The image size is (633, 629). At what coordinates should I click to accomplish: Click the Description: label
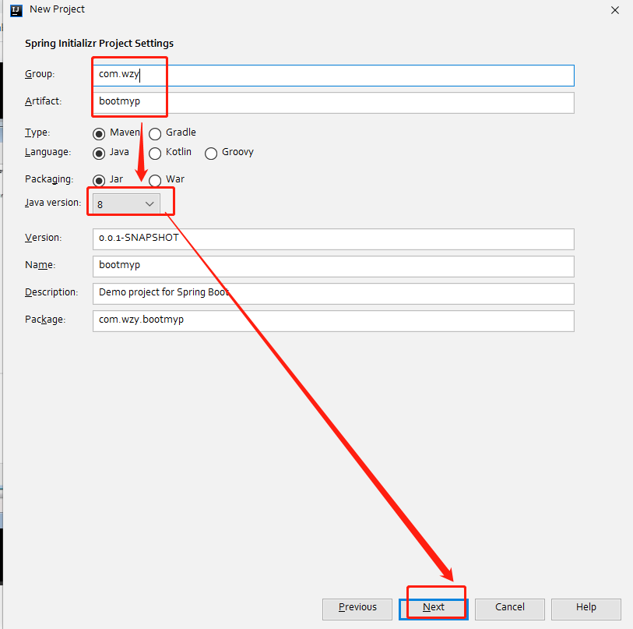coord(51,292)
